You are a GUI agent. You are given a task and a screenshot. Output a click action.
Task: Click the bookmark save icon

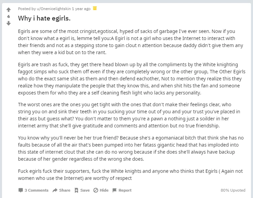click(76, 190)
